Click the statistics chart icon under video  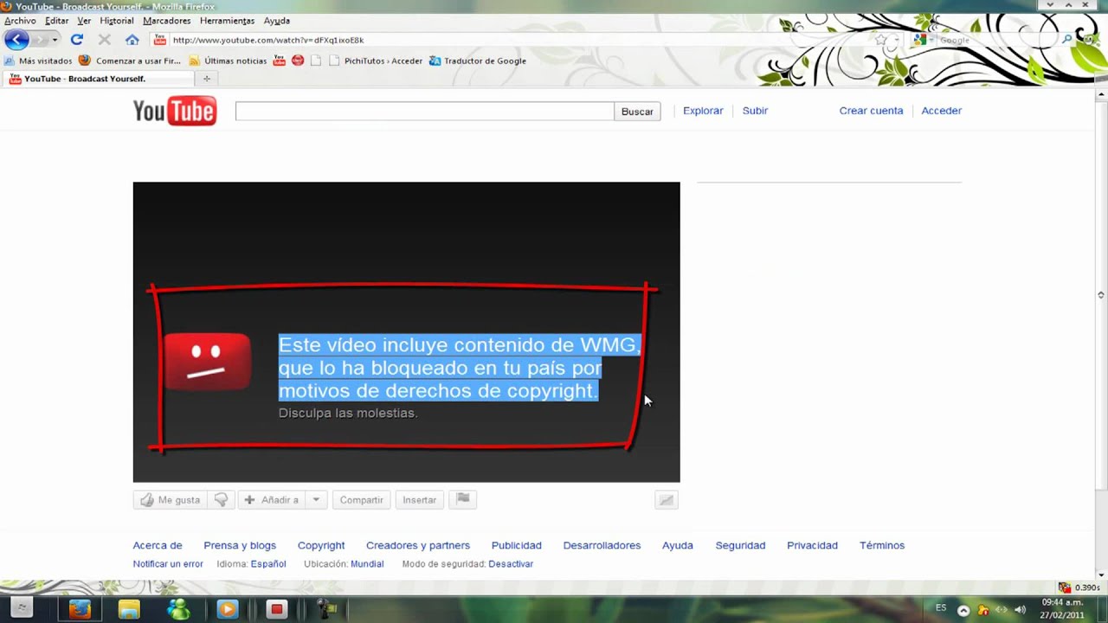(666, 500)
